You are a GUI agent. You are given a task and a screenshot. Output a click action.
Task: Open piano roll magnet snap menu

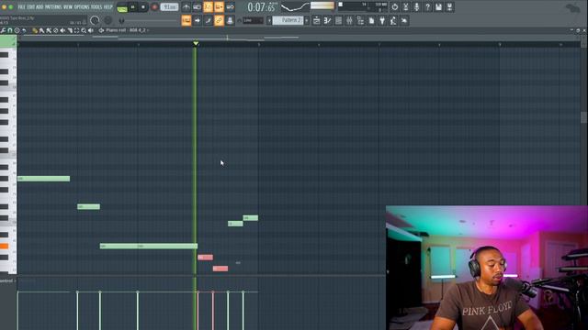pyautogui.click(x=10, y=30)
